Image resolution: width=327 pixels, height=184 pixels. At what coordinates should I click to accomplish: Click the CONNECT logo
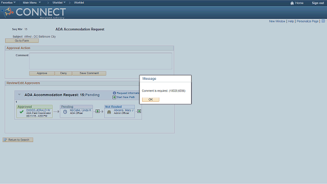pos(34,12)
